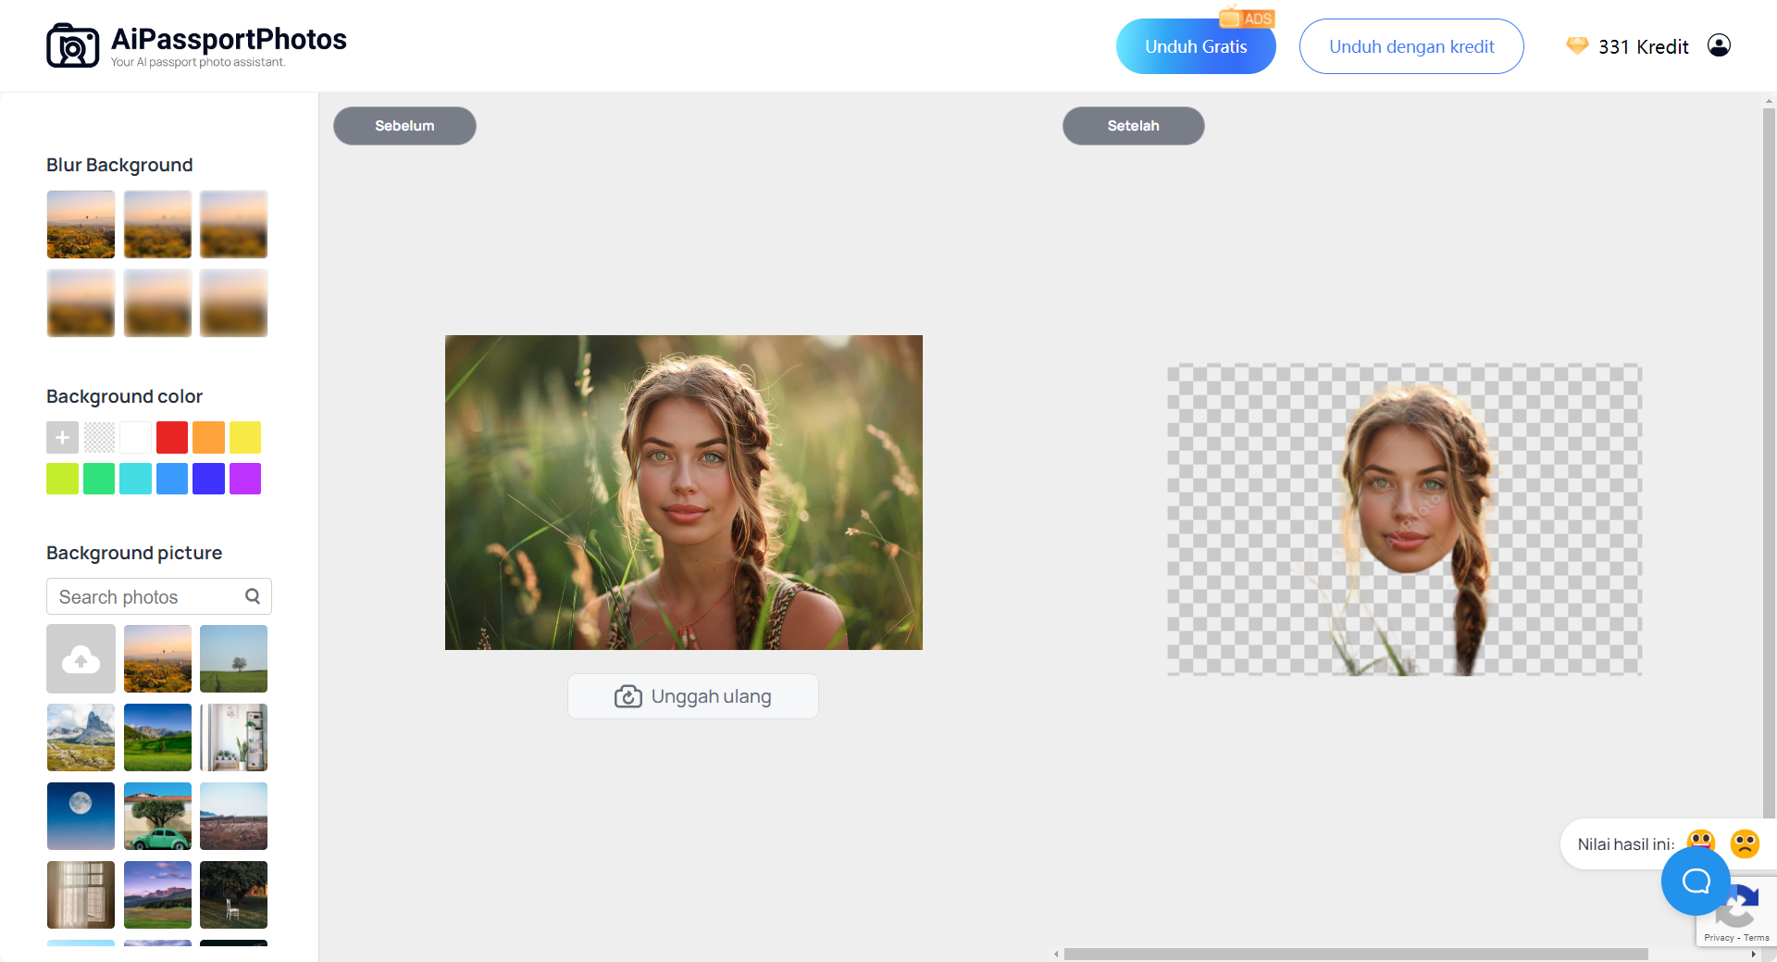1777x962 pixels.
Task: Click the diamond icon next to 331 Kredit
Action: click(x=1576, y=45)
